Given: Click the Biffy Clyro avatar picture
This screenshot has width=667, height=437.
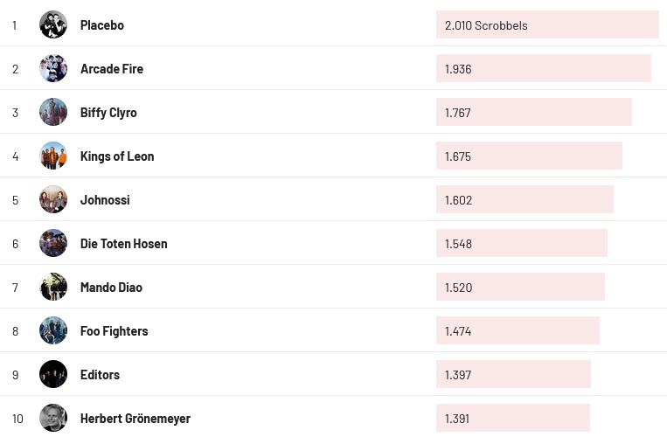Looking at the screenshot, I should point(53,112).
